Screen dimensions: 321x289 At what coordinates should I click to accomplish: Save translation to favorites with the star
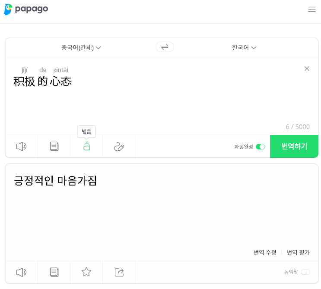[x=86, y=272]
